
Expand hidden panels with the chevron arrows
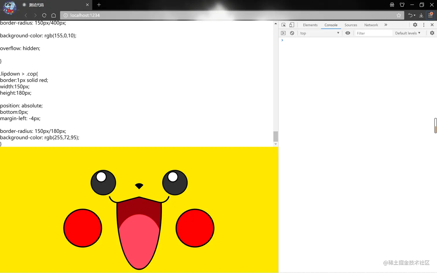[x=386, y=25]
